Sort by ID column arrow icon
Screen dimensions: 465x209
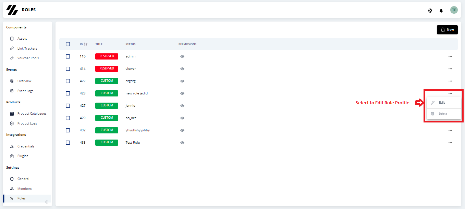pos(86,44)
